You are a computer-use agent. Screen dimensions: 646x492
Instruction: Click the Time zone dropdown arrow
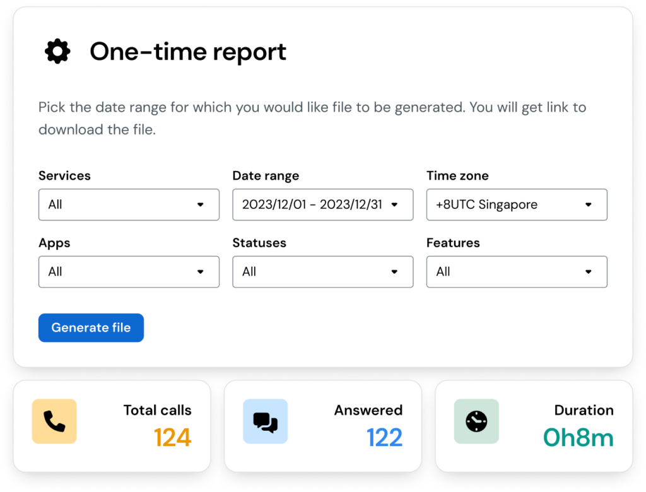click(x=589, y=204)
